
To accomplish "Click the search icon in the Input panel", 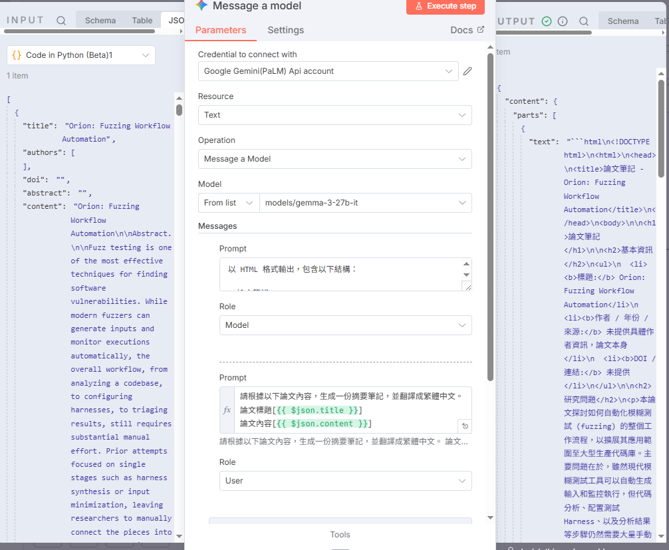I will (x=61, y=21).
